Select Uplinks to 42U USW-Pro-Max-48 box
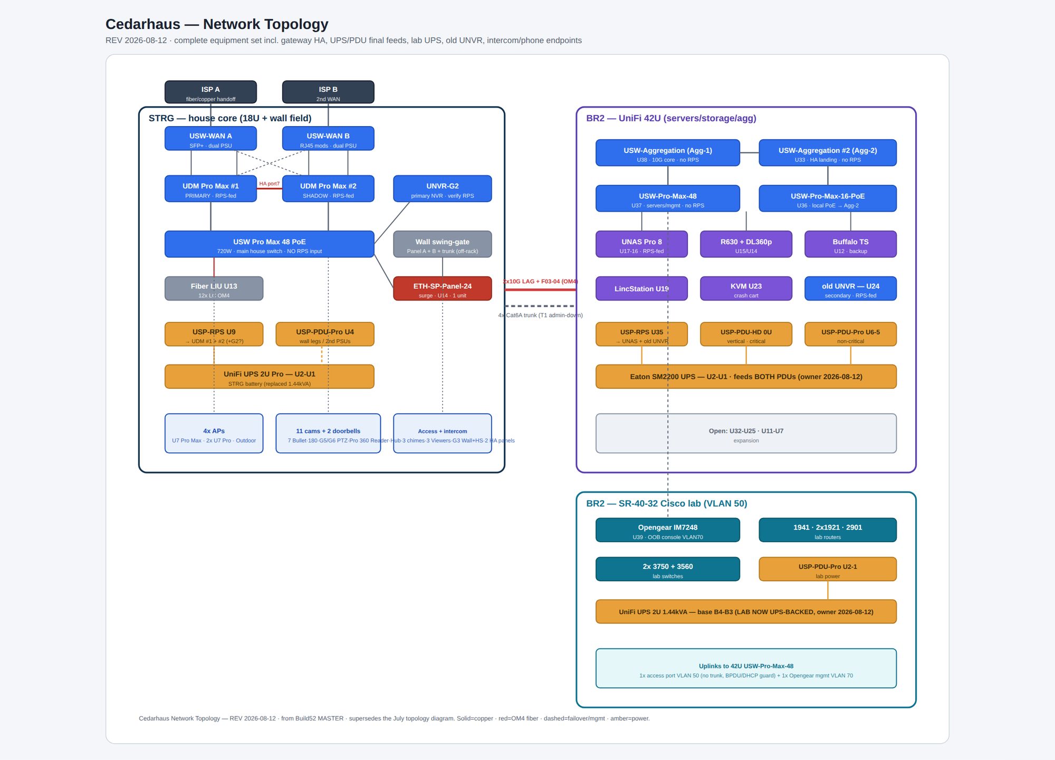Image resolution: width=1055 pixels, height=760 pixels. click(746, 668)
